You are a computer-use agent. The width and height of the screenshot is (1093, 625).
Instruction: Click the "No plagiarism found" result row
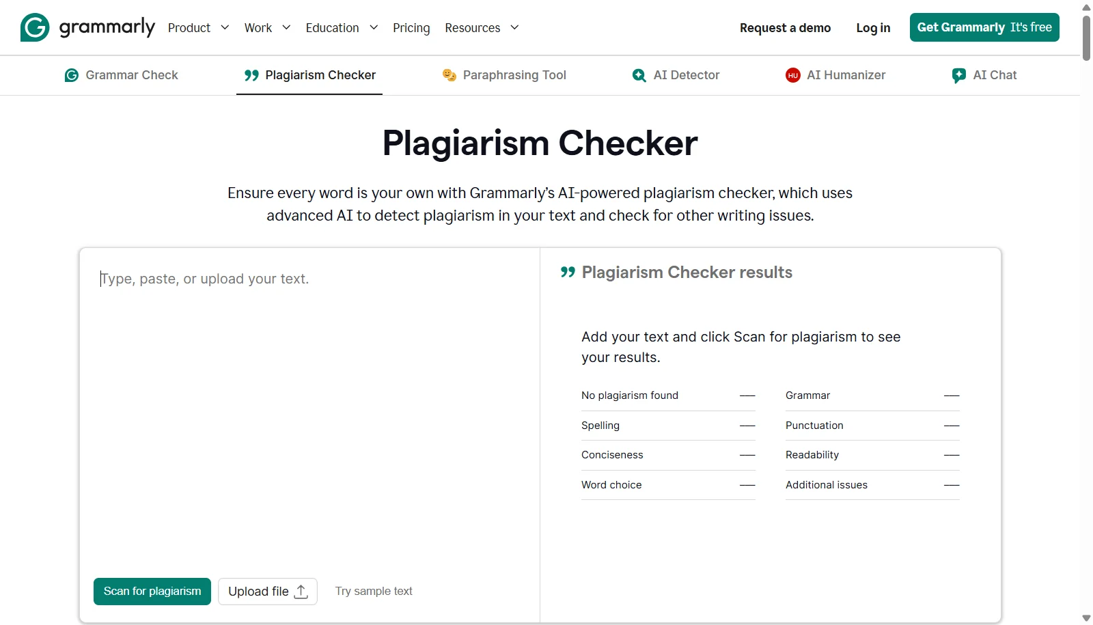[668, 395]
